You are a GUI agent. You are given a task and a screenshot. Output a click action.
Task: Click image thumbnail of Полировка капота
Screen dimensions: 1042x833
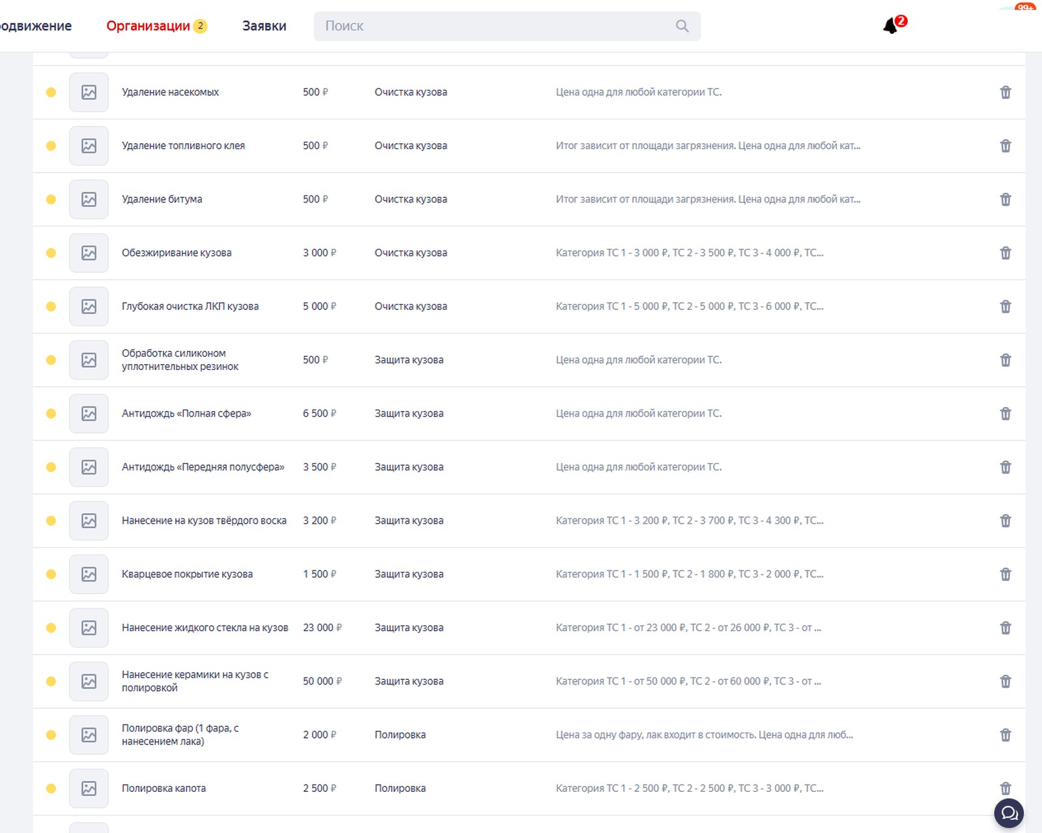(89, 788)
